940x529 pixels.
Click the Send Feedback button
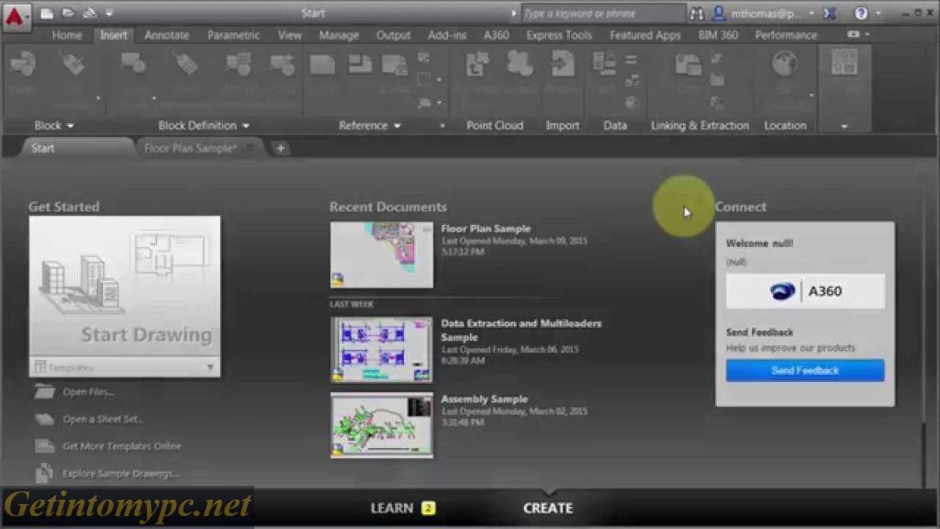[x=804, y=370]
